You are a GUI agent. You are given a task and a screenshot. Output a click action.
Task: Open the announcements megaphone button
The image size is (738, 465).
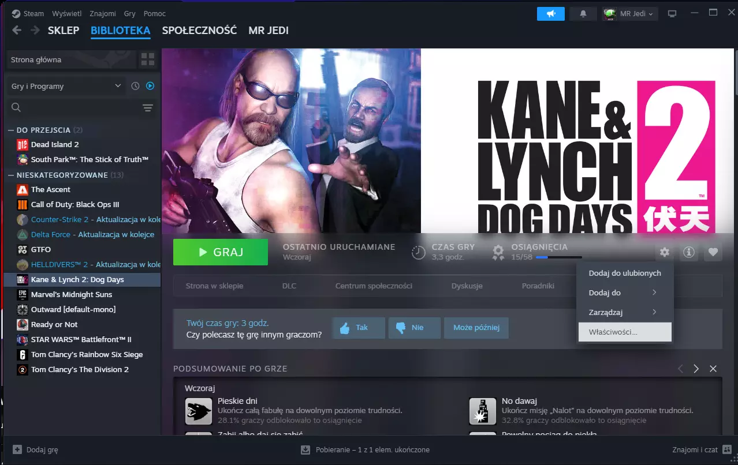tap(550, 13)
